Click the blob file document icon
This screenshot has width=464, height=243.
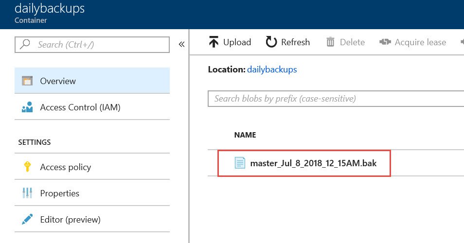pyautogui.click(x=240, y=163)
